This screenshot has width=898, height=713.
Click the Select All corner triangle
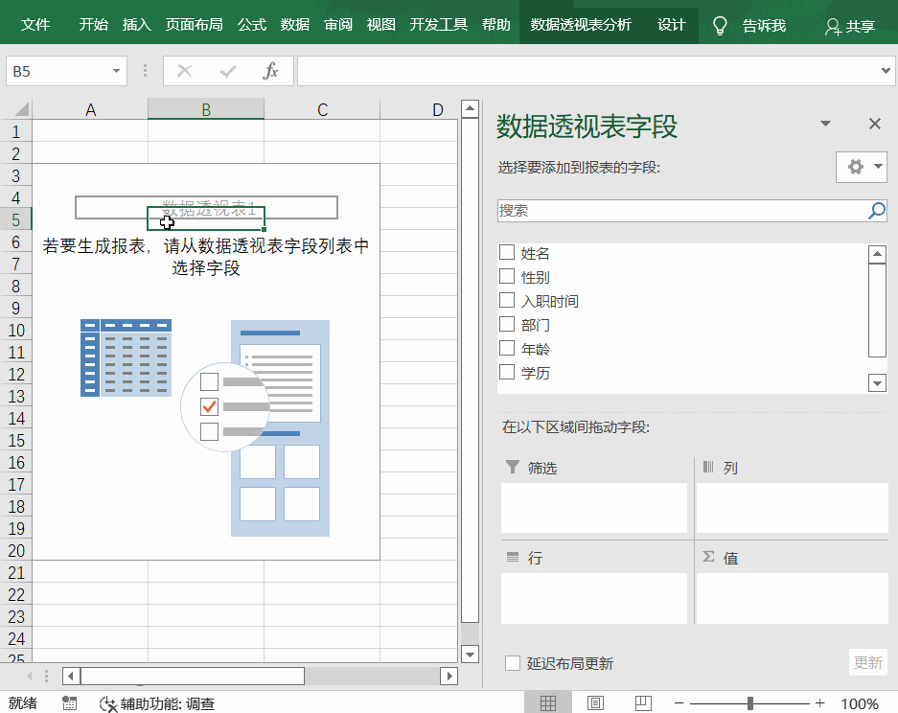pos(21,109)
